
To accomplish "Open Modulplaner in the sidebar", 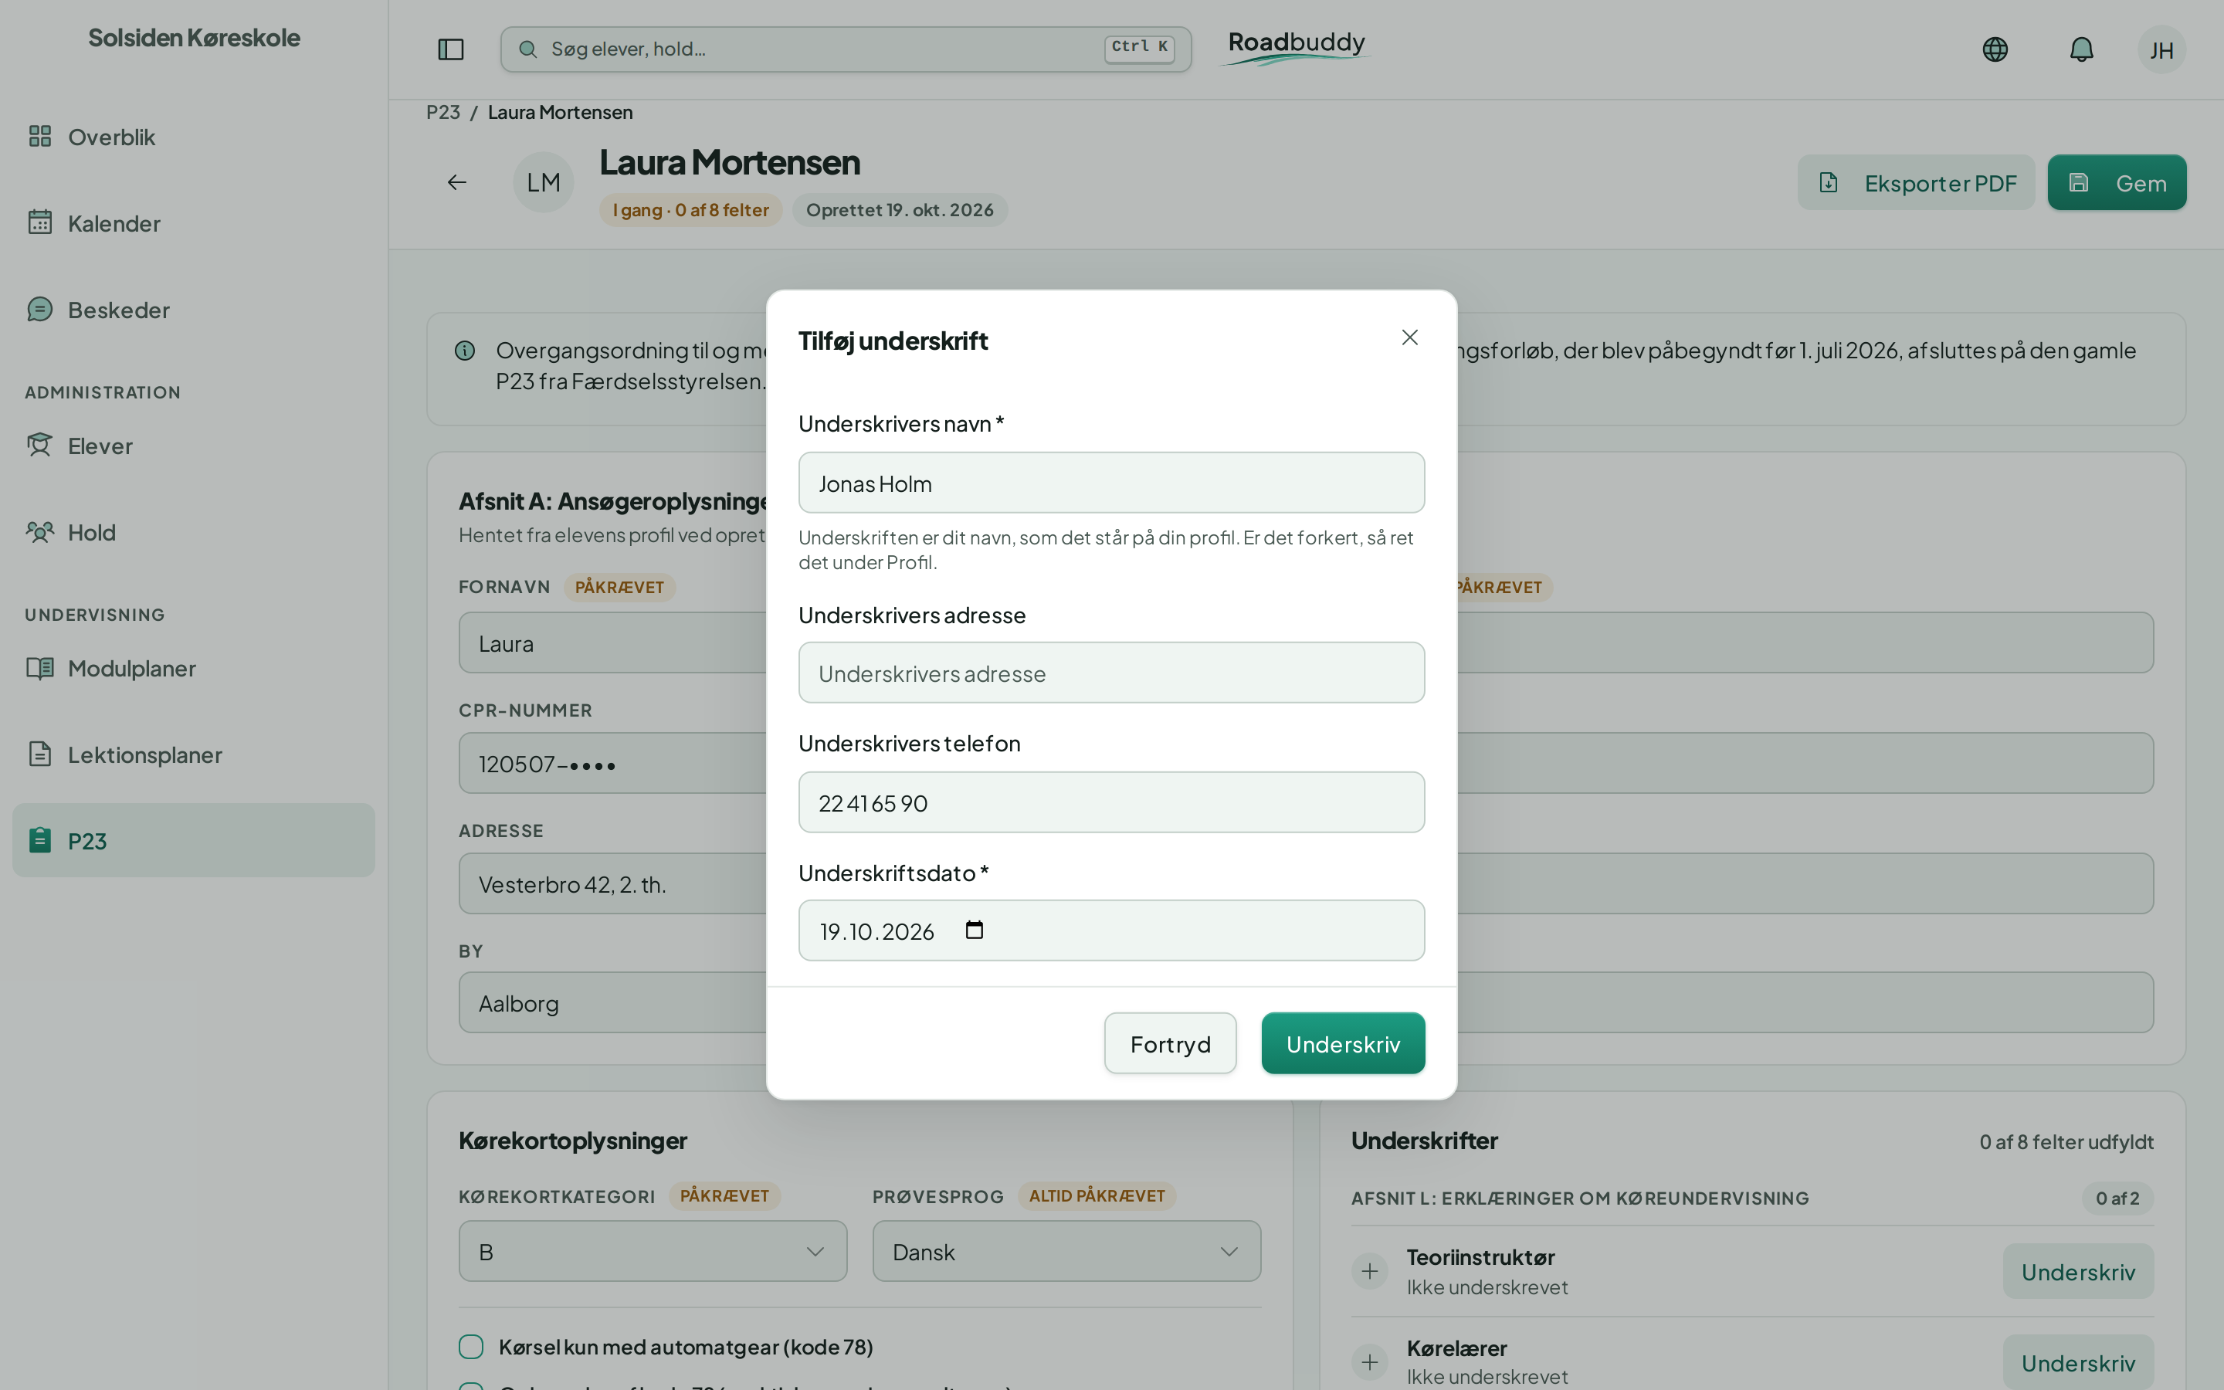I will (x=193, y=668).
